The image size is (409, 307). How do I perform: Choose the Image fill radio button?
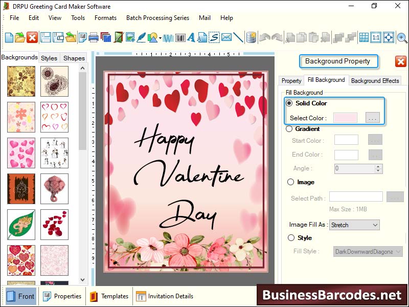[x=290, y=182]
